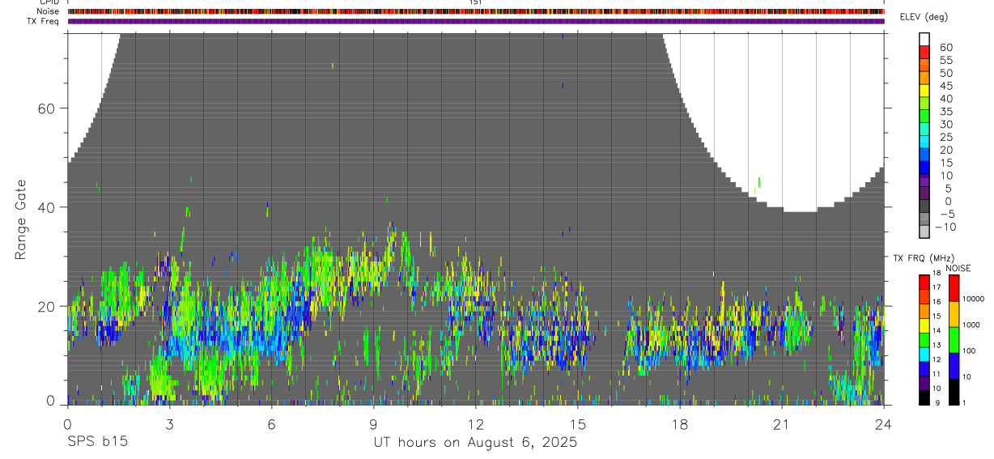The height and width of the screenshot is (459, 994).
Task: Click the '6' hour tick label on x-axis
Action: [271, 424]
